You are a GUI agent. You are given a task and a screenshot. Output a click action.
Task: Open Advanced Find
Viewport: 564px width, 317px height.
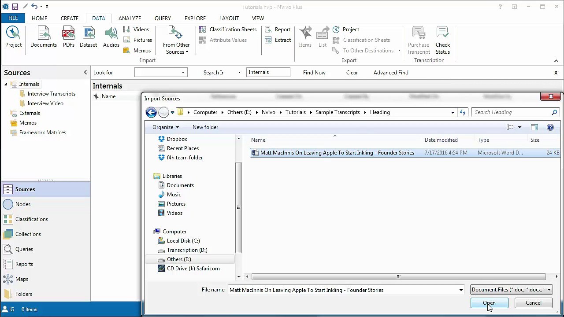click(391, 73)
